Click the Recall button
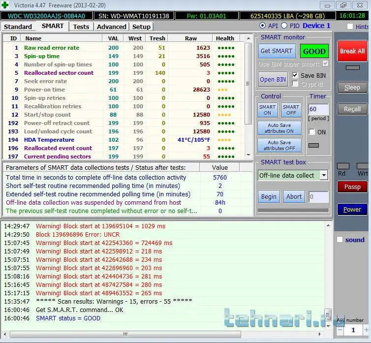 click(352, 109)
